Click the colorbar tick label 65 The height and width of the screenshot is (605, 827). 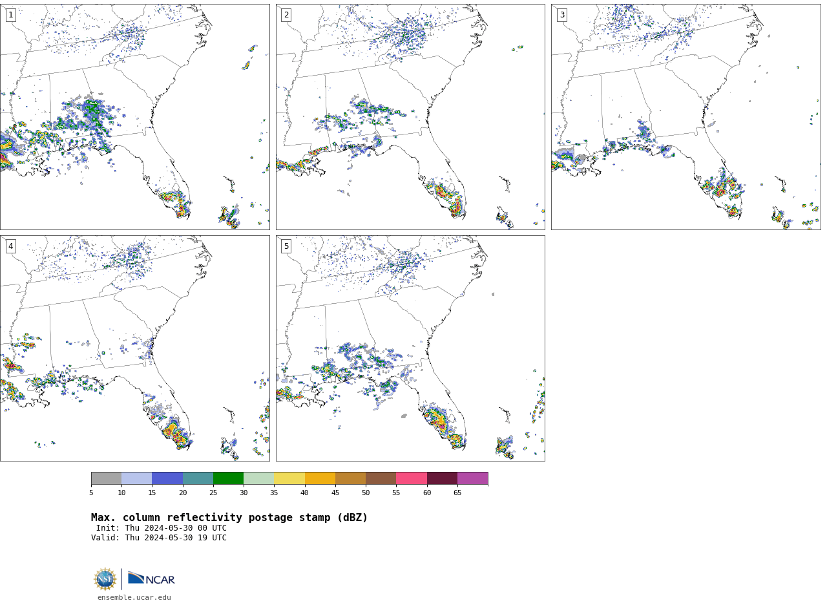coord(457,493)
